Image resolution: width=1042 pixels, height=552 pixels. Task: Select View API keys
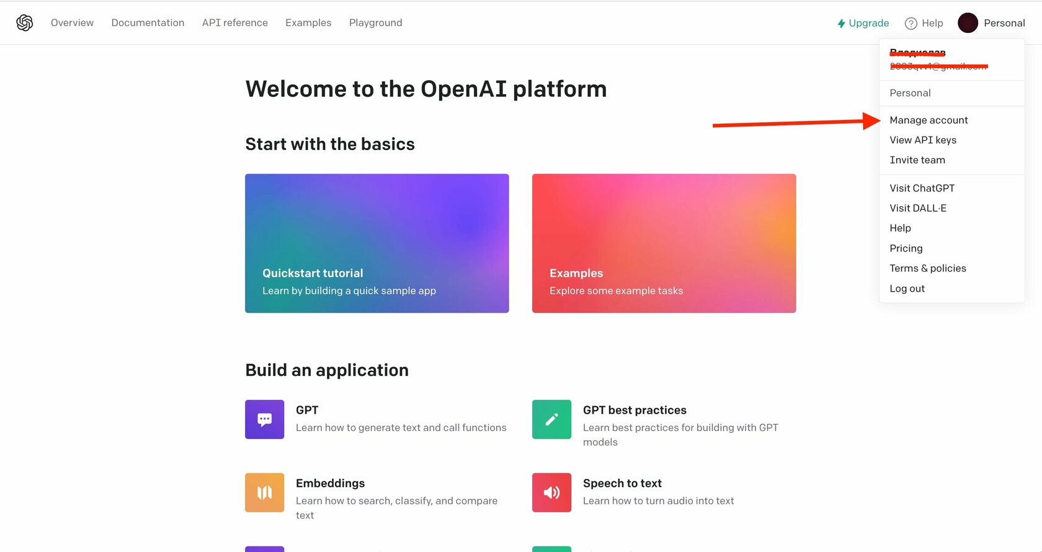tap(923, 140)
